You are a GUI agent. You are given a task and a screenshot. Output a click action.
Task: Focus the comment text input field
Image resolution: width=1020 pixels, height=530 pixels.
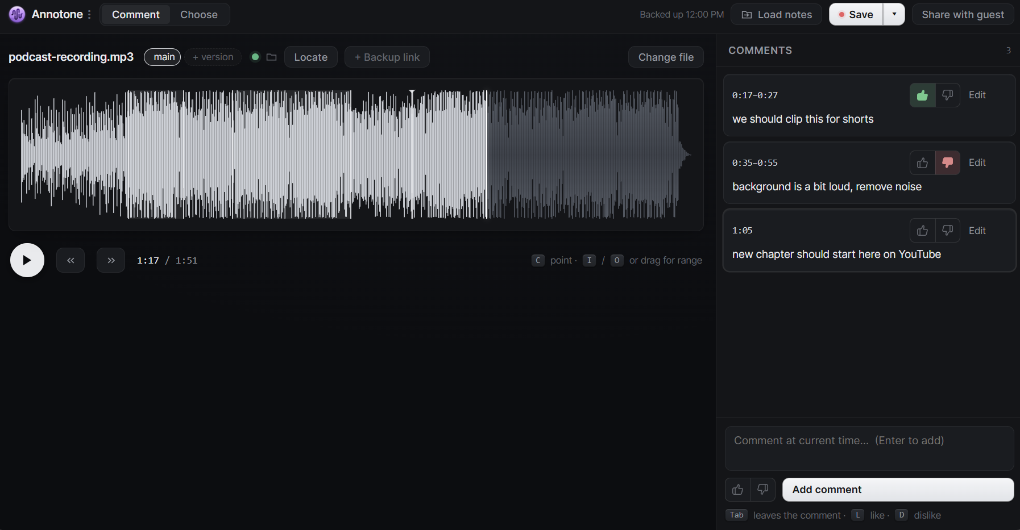[869, 448]
